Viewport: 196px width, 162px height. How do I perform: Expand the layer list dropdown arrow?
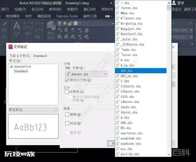tap(113, 23)
